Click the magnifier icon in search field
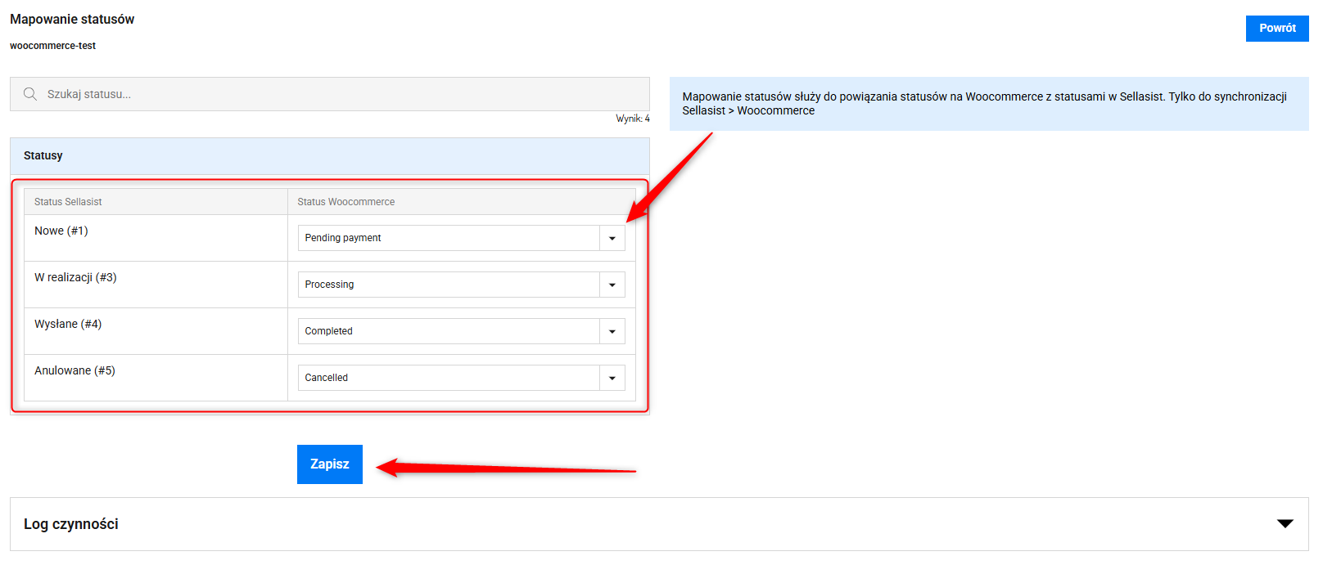This screenshot has width=1323, height=565. (30, 94)
